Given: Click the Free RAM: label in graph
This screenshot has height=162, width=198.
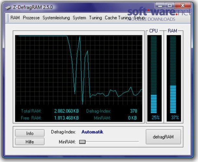Looking at the screenshot, I should (x=31, y=118).
